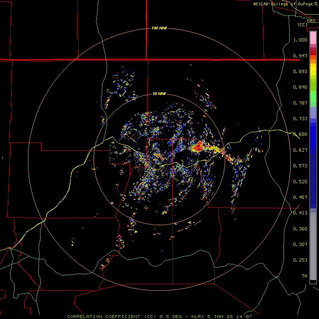Click the 0.520 legend value
This screenshot has width=319, height=319.
[x=300, y=182]
